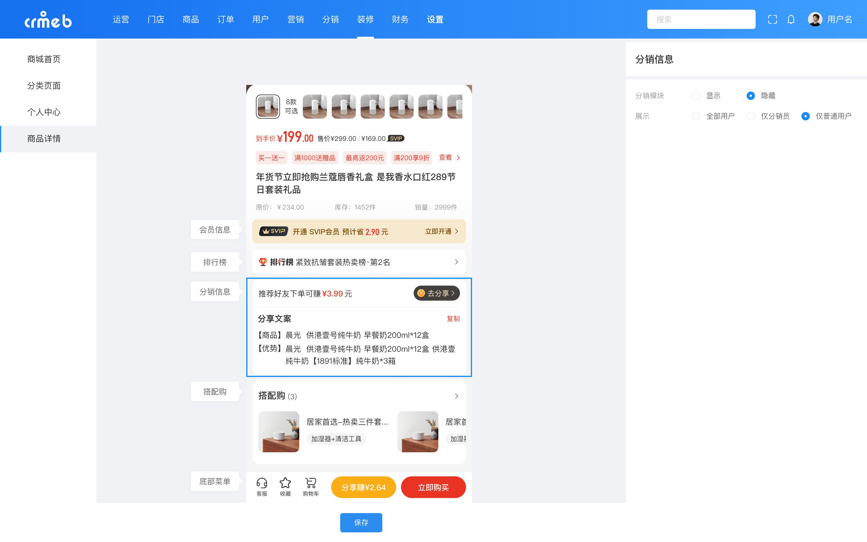The height and width of the screenshot is (542, 867).
Task: Select 仅分销员 display option
Action: tap(750, 116)
